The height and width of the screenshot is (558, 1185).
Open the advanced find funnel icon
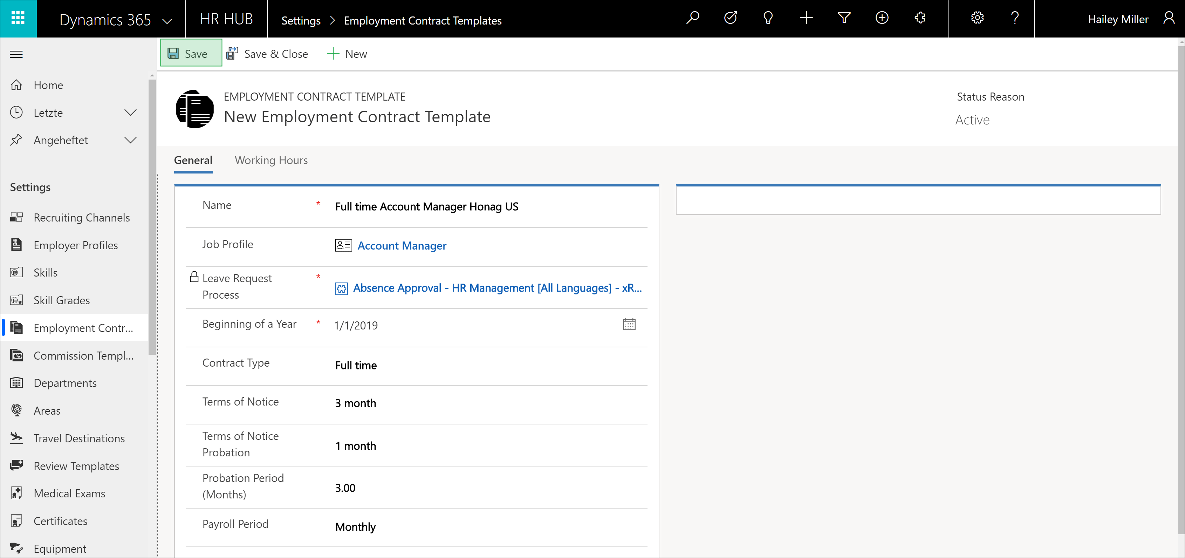(x=844, y=18)
